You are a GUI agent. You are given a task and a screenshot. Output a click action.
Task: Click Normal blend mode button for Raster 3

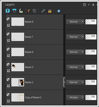(75, 67)
